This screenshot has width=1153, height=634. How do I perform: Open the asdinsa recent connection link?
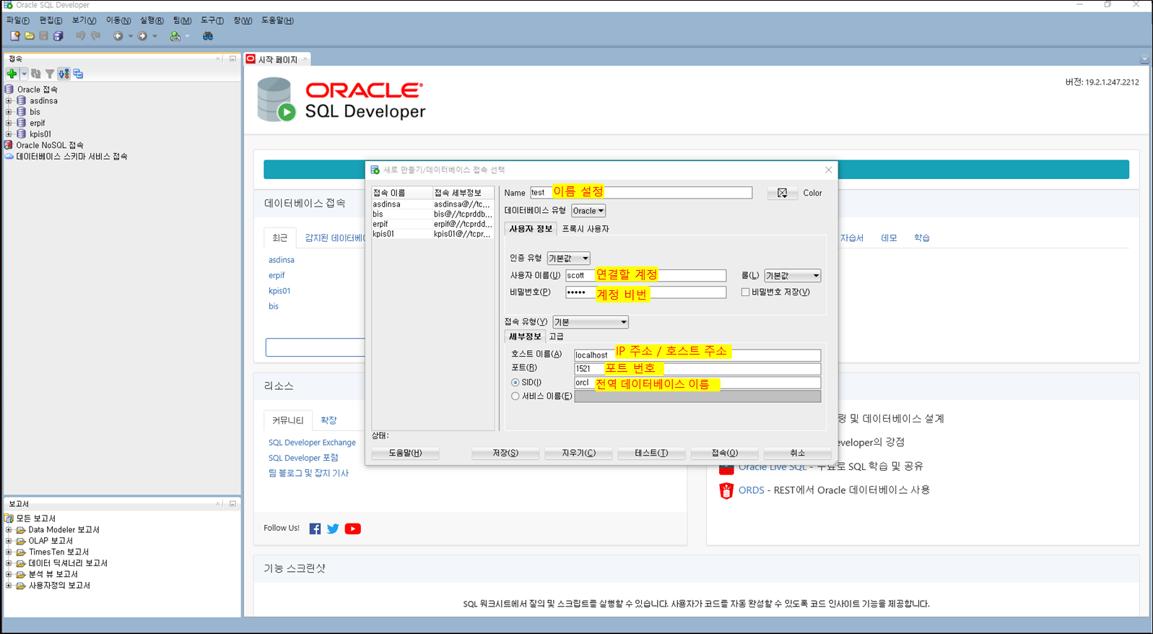282,260
